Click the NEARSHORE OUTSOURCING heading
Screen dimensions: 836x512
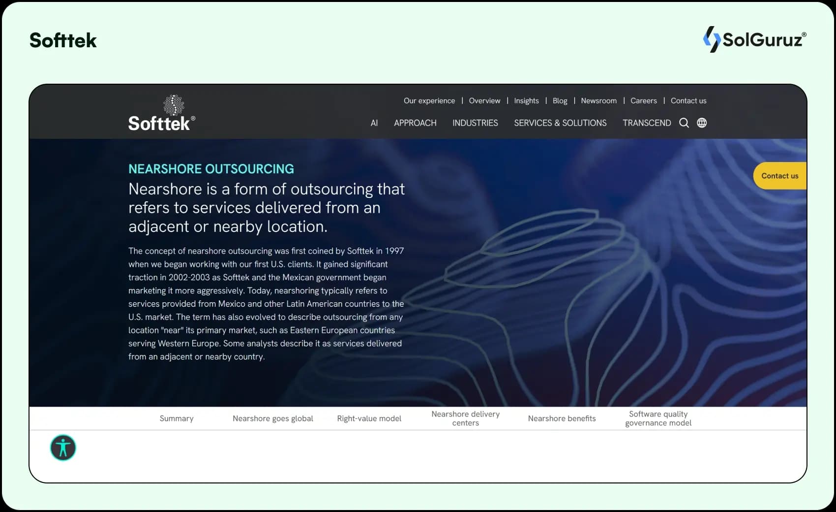point(211,169)
